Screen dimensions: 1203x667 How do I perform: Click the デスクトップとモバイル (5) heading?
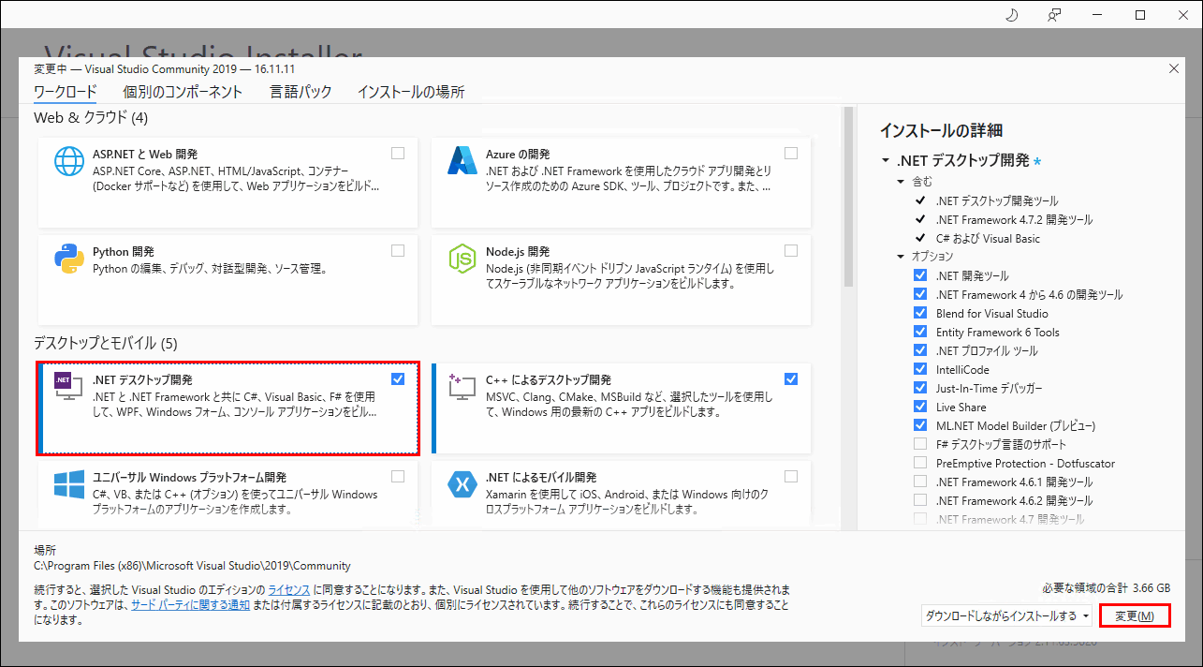click(105, 343)
